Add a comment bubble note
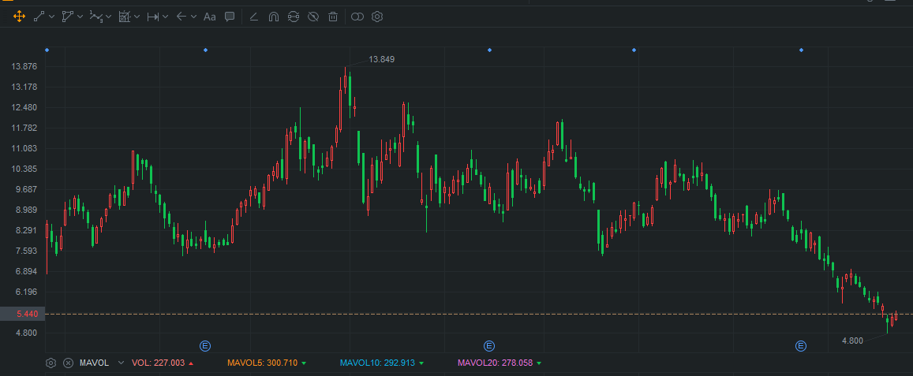913x376 pixels. tap(230, 17)
